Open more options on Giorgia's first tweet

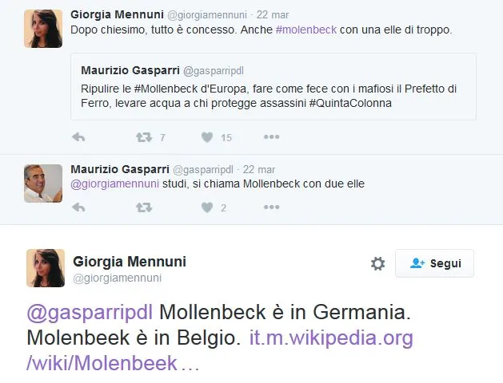coord(271,137)
